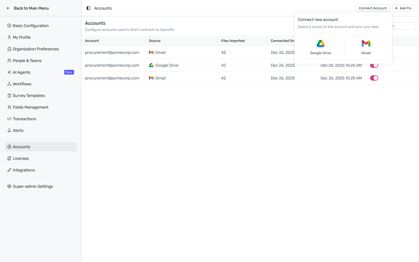Screen dimensions: 419x262
Task: Click the AI Agents sparkle icon
Action: pos(9,72)
